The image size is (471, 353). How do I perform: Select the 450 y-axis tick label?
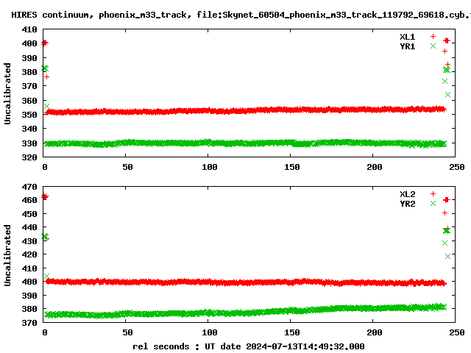pyautogui.click(x=29, y=214)
